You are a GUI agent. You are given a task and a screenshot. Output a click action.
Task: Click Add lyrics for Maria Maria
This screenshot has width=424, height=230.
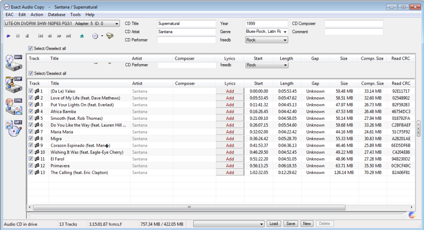230,132
